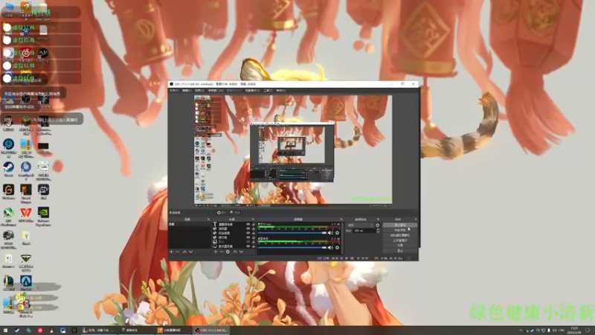This screenshot has width=595, height=335.
Task: Add a new scene with the plus icon
Action: [171, 252]
